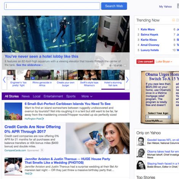Viewport: 179px width, 179px height.
Task: Open trending topic Salma Hayek
Action: point(149,35)
